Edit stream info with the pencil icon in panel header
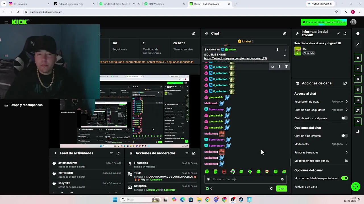Screen dimensions: 364x204 click(338, 33)
